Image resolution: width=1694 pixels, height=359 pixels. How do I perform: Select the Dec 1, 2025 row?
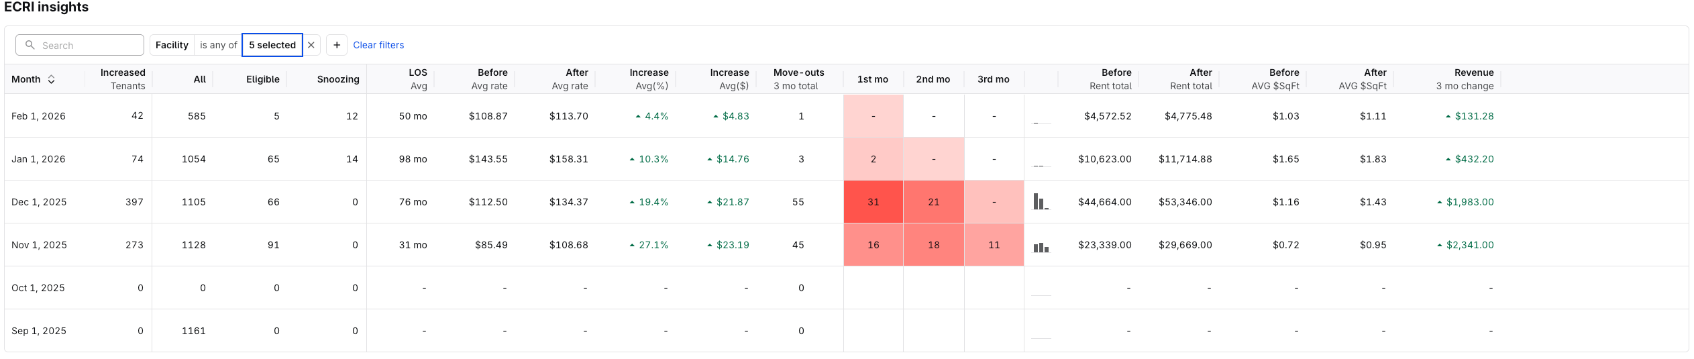(39, 202)
